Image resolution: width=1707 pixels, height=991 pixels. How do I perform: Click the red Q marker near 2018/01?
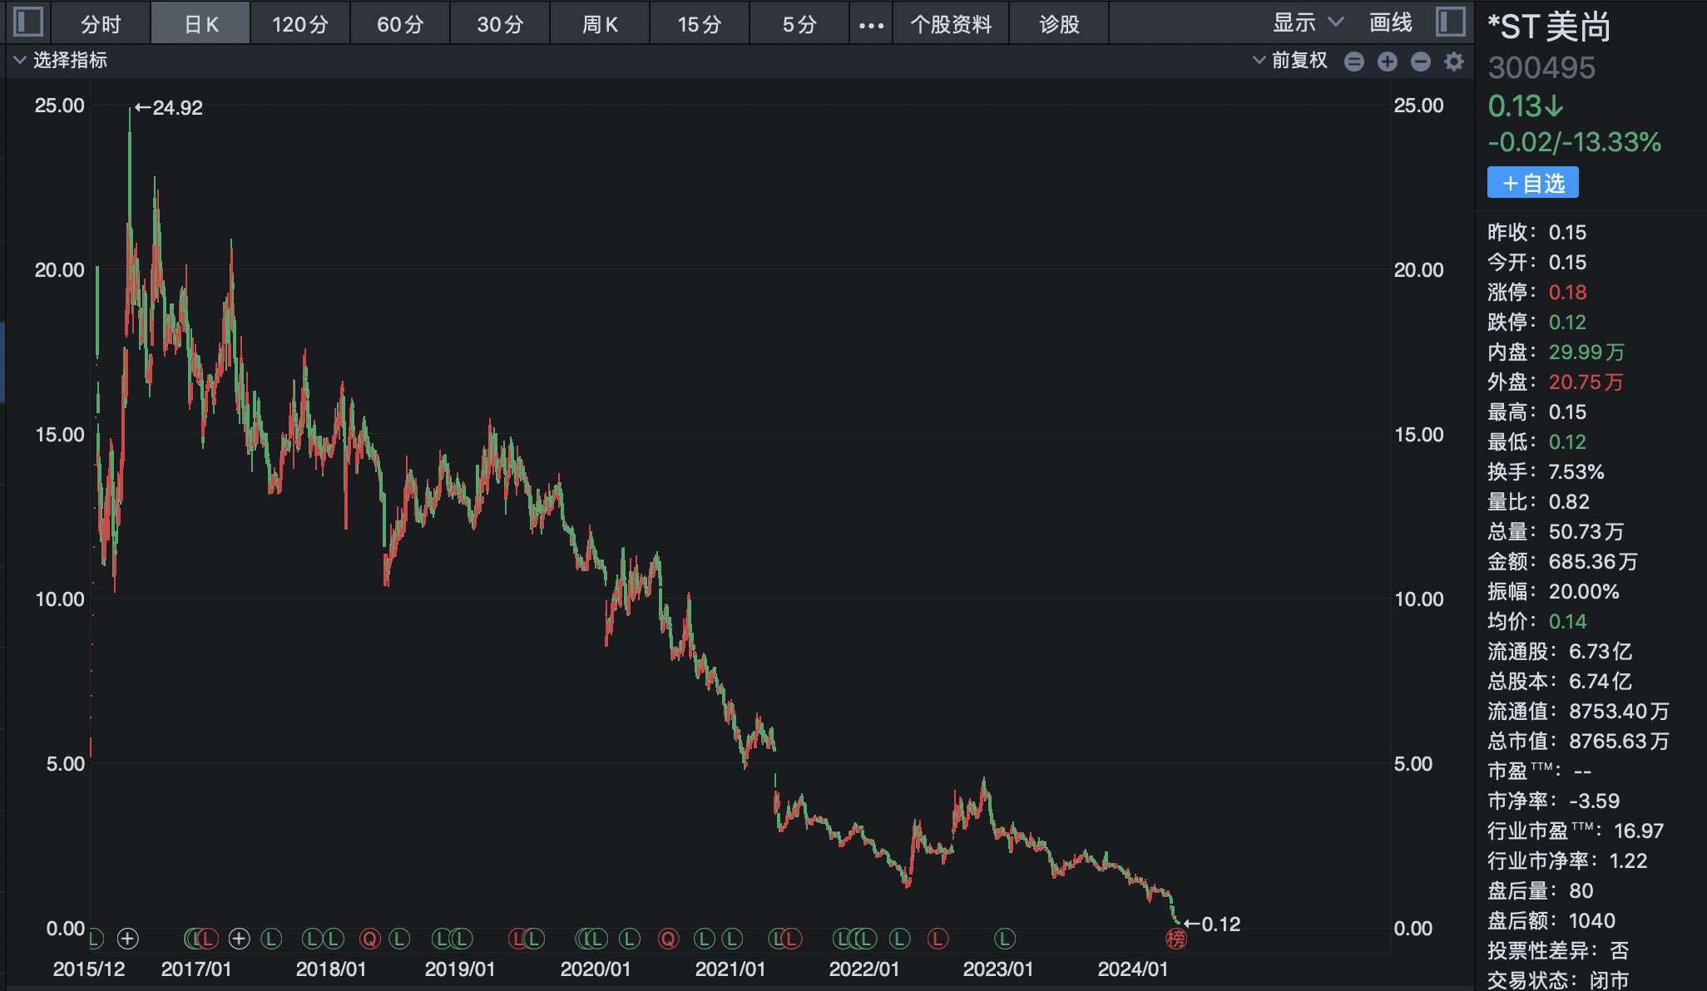pos(369,939)
